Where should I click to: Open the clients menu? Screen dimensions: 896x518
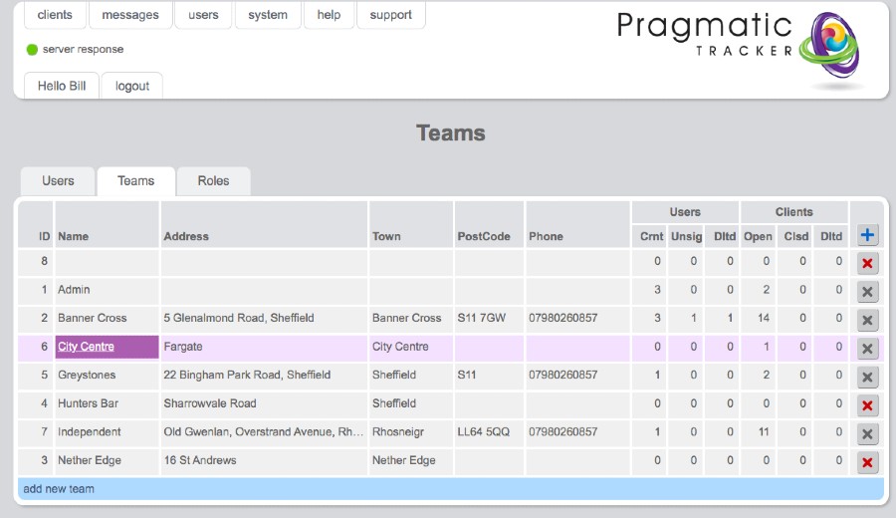coord(55,15)
